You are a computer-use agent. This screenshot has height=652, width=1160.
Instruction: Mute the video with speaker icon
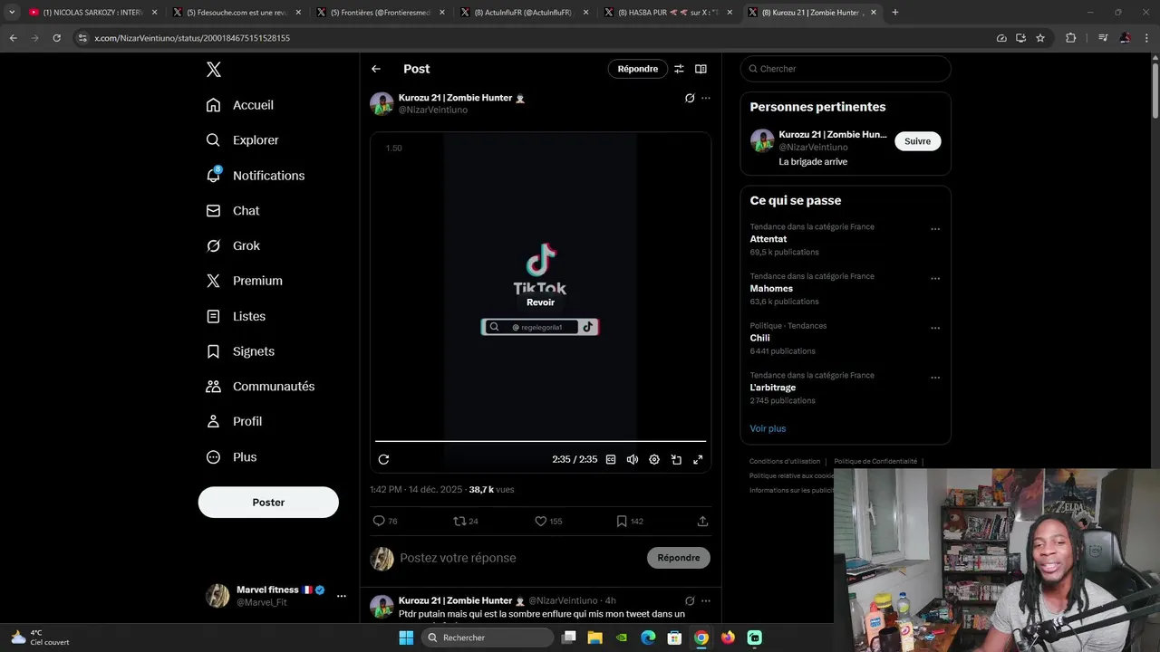[x=633, y=460]
